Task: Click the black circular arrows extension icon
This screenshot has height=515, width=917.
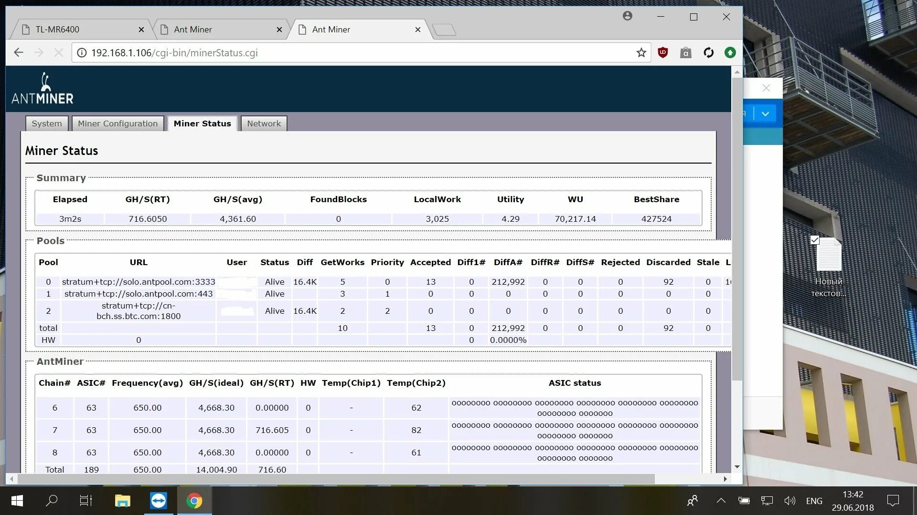Action: point(708,53)
